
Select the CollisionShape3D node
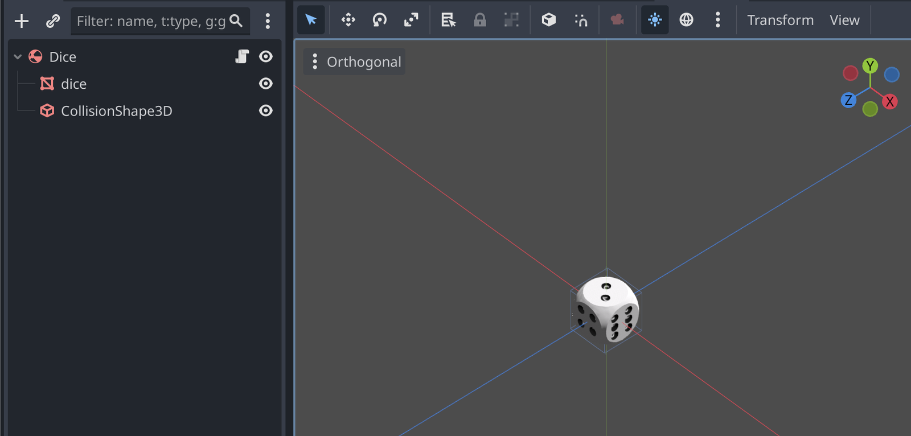click(116, 111)
